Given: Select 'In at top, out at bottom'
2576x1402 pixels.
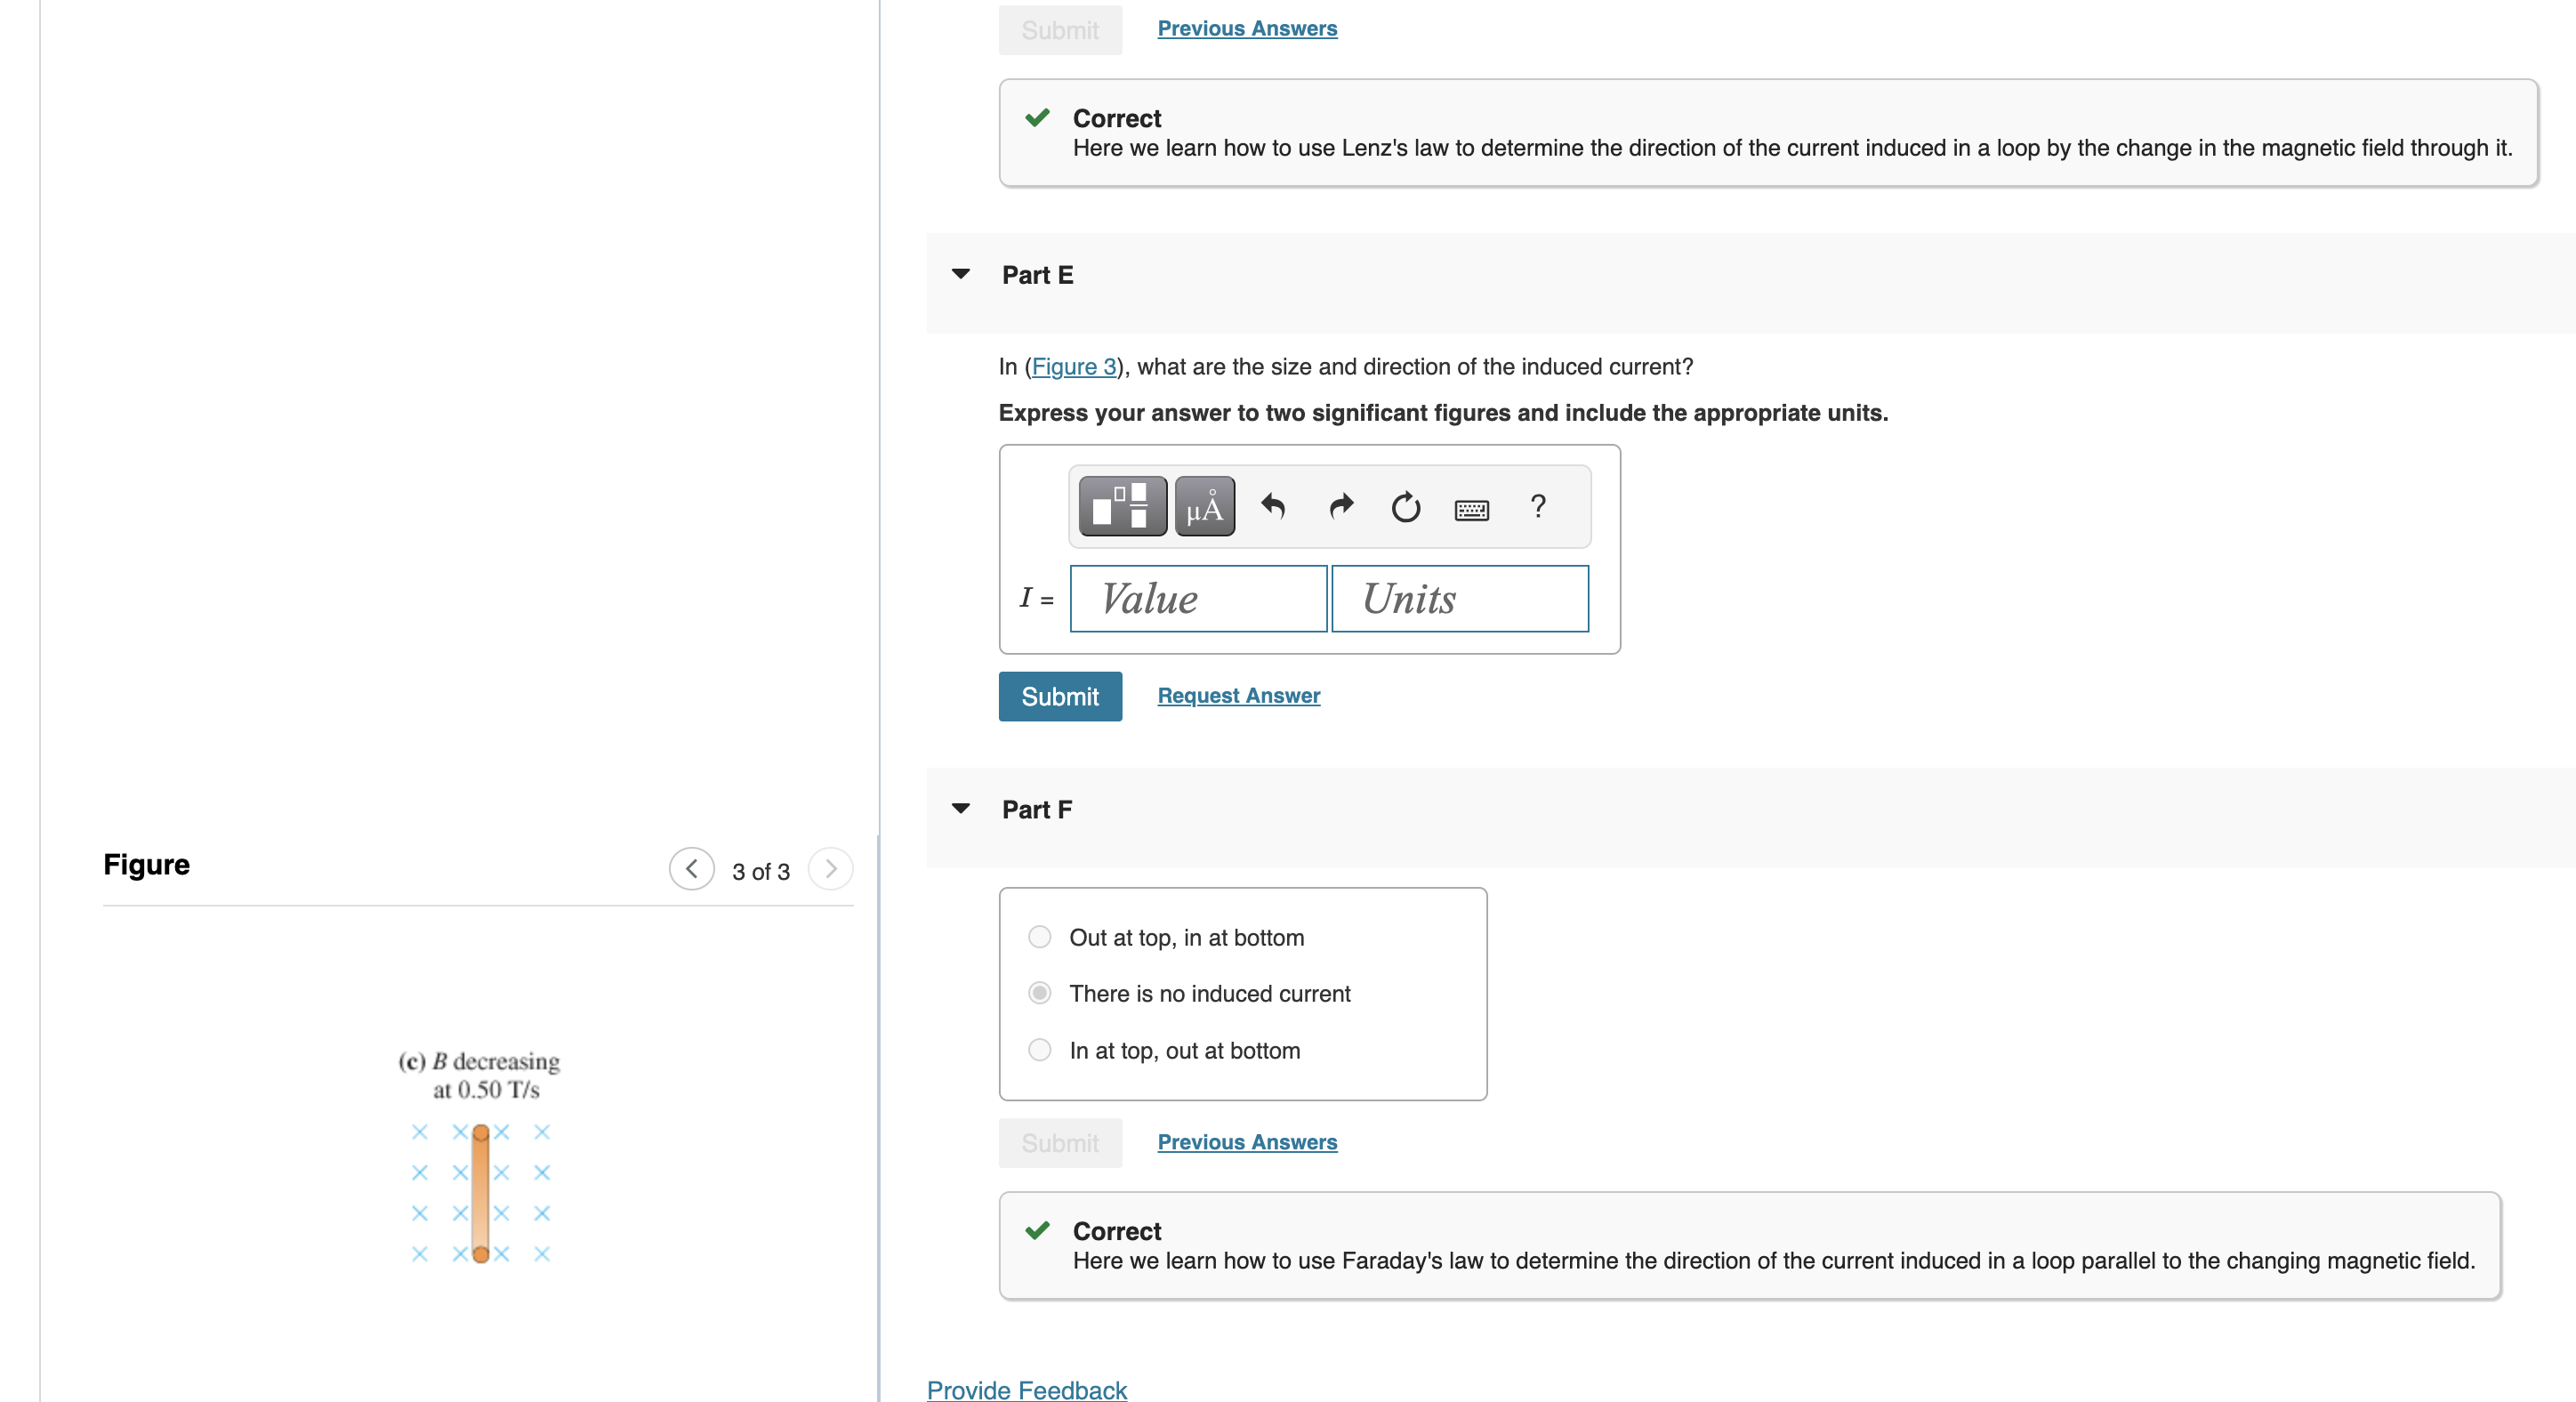Looking at the screenshot, I should point(1039,1049).
